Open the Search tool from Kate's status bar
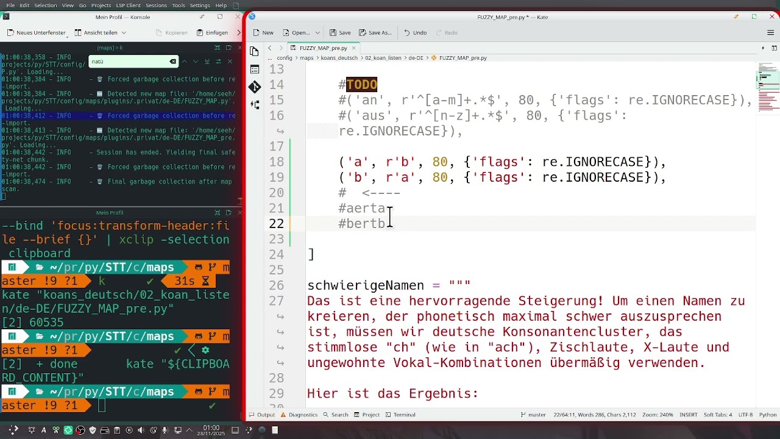Image resolution: width=780 pixels, height=439 pixels. point(336,415)
